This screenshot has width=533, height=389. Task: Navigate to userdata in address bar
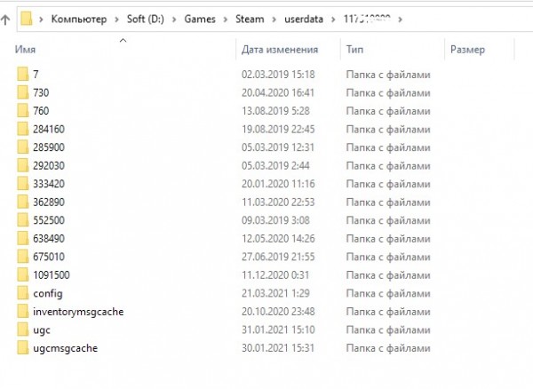(304, 19)
